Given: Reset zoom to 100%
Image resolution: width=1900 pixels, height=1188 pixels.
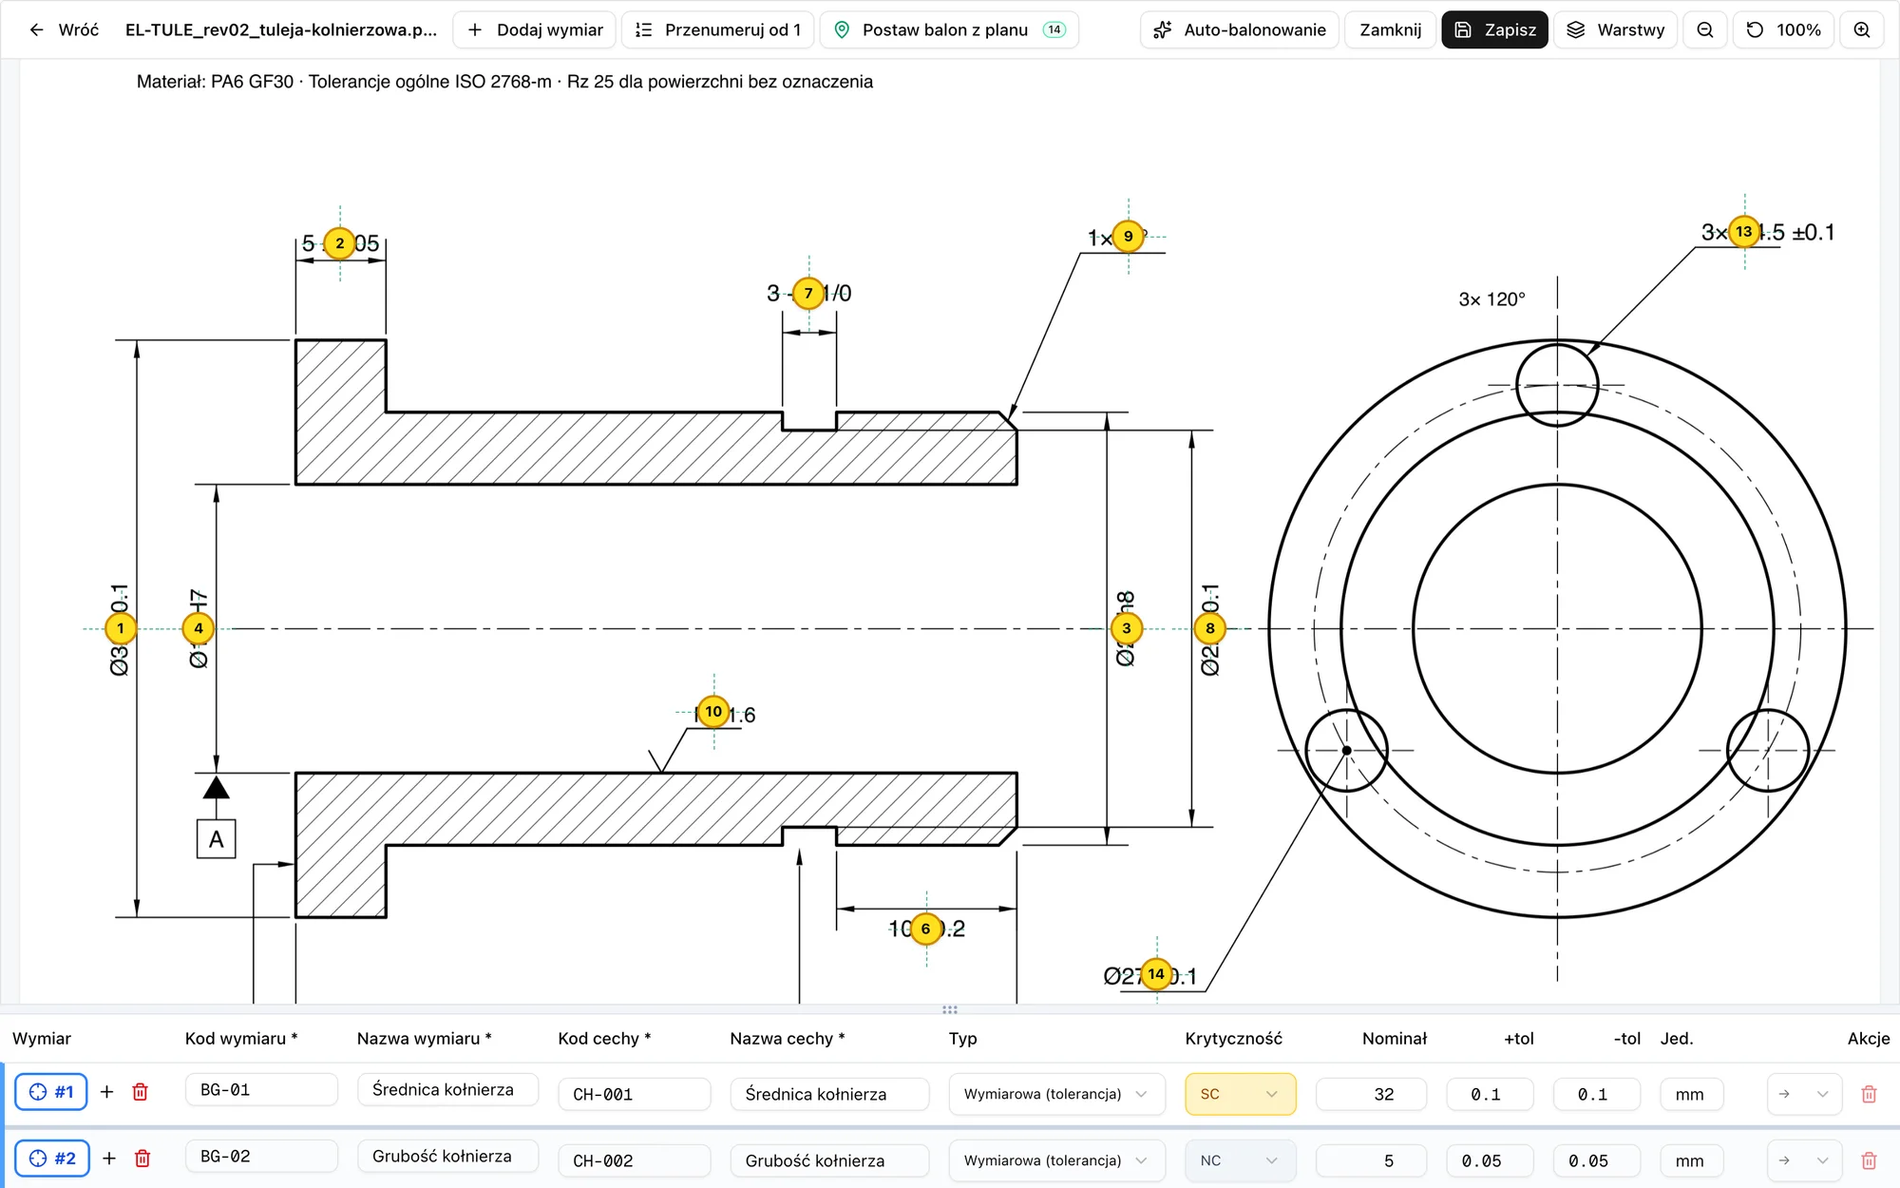Looking at the screenshot, I should coord(1783,29).
